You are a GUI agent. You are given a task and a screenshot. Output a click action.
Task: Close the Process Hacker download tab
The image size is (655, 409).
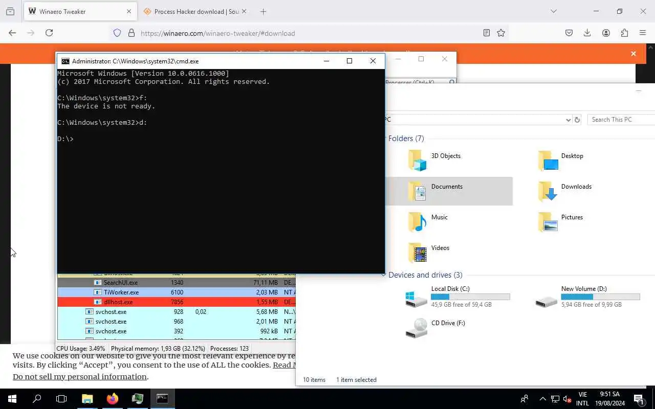click(x=244, y=11)
